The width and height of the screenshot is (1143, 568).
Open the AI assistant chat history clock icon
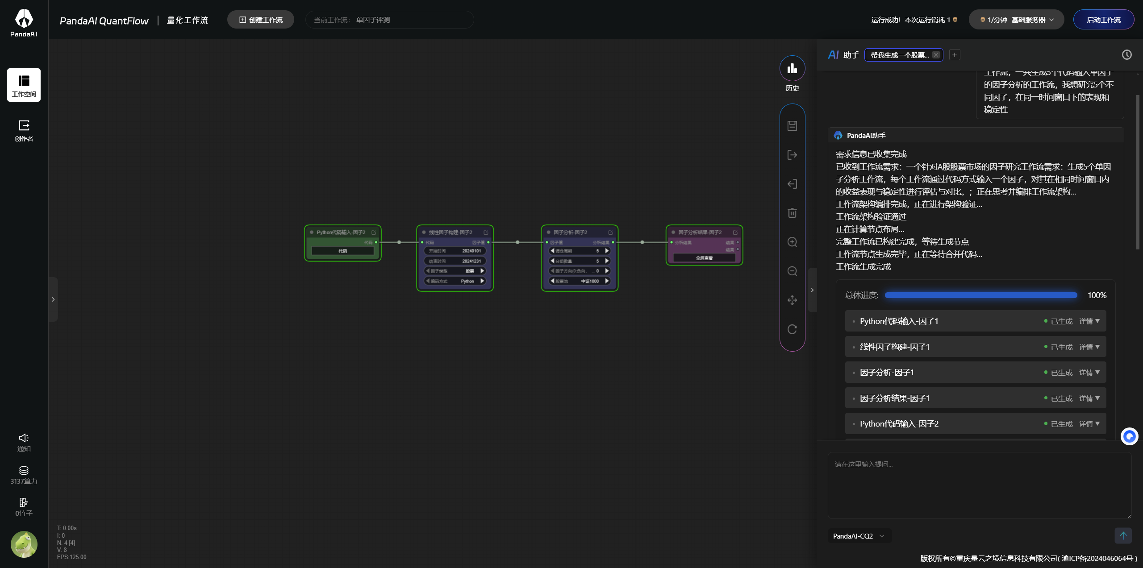point(1127,55)
